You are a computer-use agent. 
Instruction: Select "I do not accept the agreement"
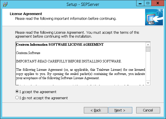point(41,98)
